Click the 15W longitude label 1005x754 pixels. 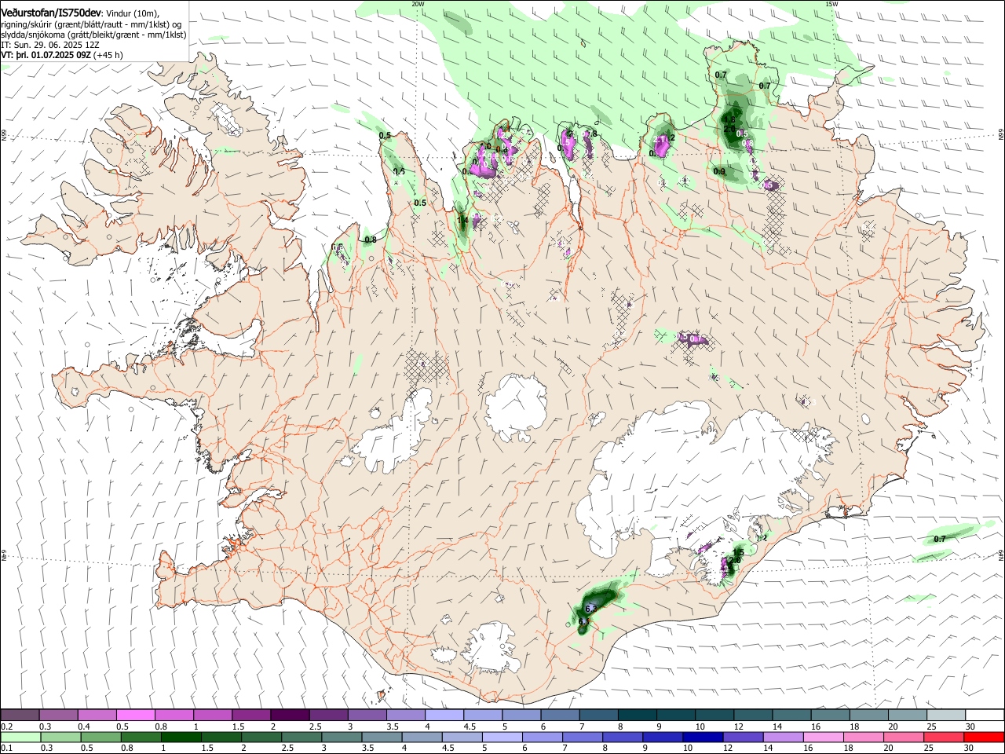click(x=831, y=4)
